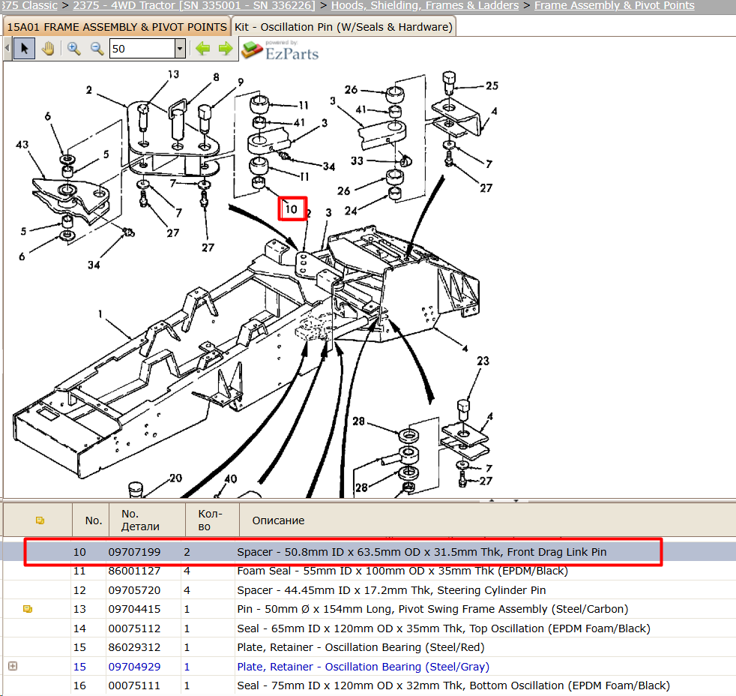Select the arrow pointer tool
The image size is (736, 696).
point(24,48)
